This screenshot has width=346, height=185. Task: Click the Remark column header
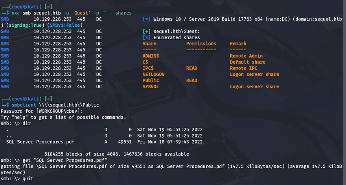[238, 44]
